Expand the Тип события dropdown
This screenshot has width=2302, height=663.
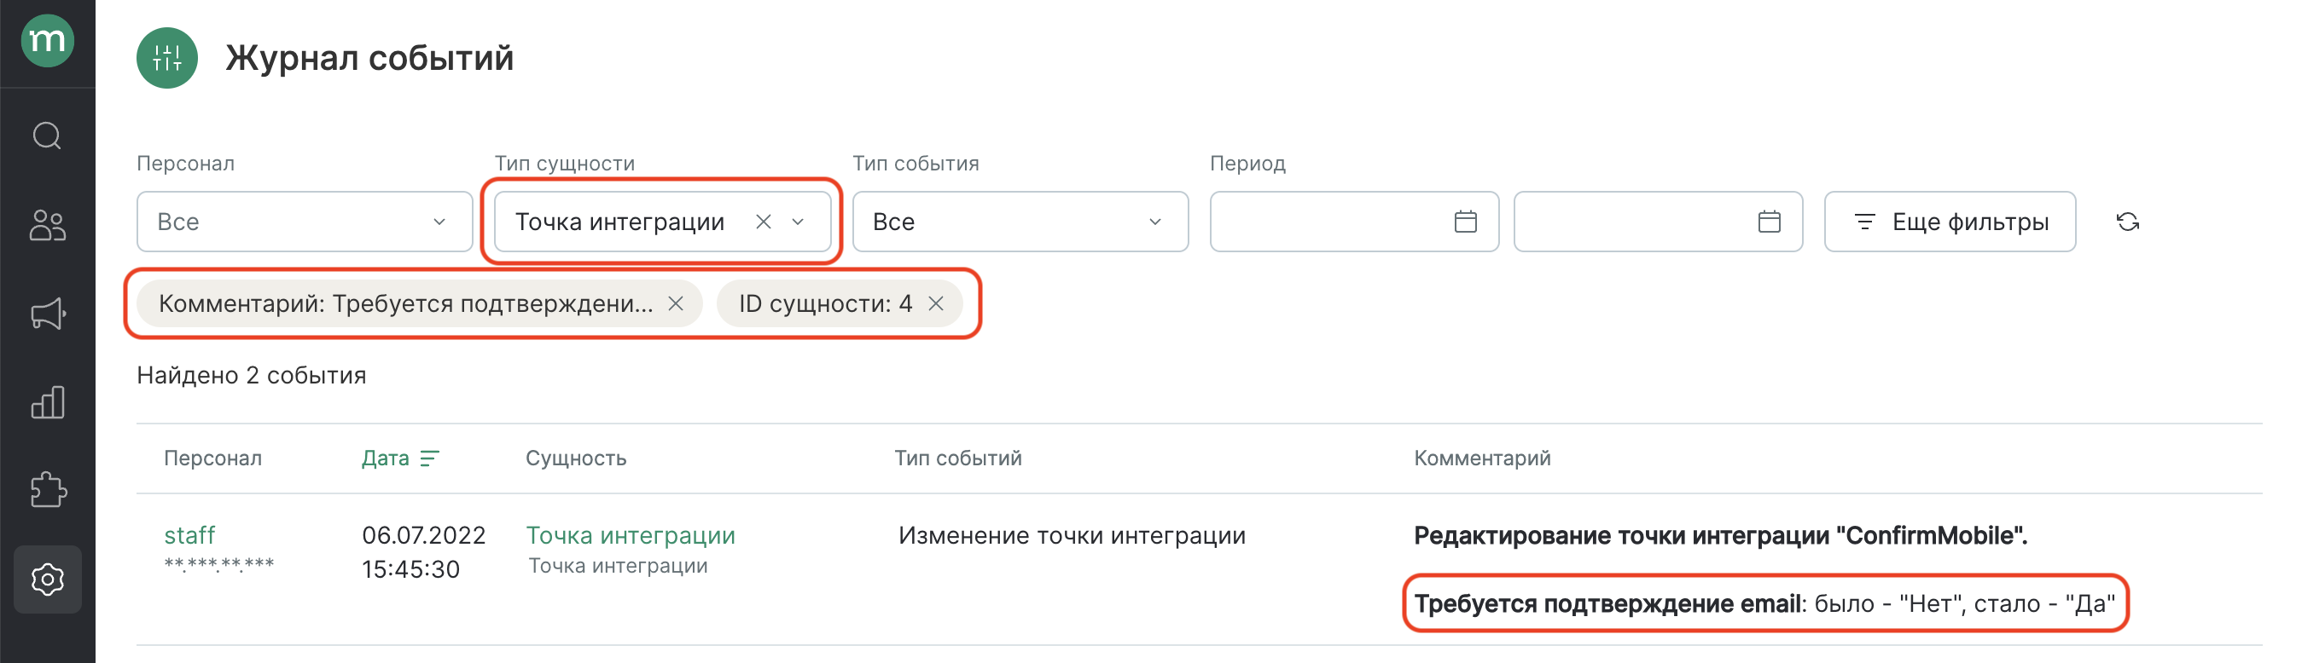(1020, 222)
